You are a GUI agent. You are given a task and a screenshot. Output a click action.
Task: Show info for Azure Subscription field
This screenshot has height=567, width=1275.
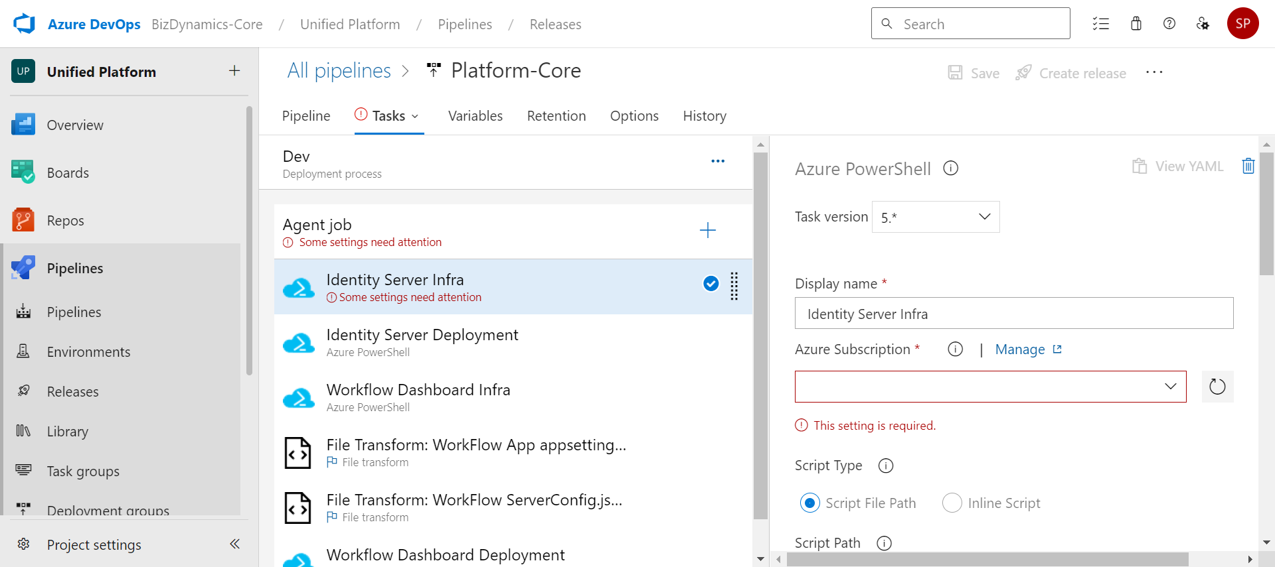[956, 349]
